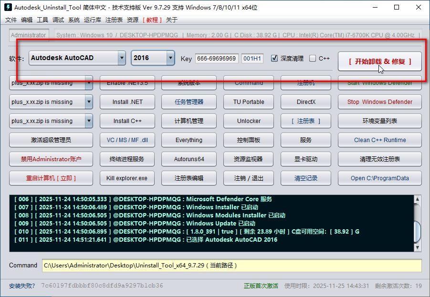Click the Key field 666-69696969
The image size is (430, 297).
point(217,58)
